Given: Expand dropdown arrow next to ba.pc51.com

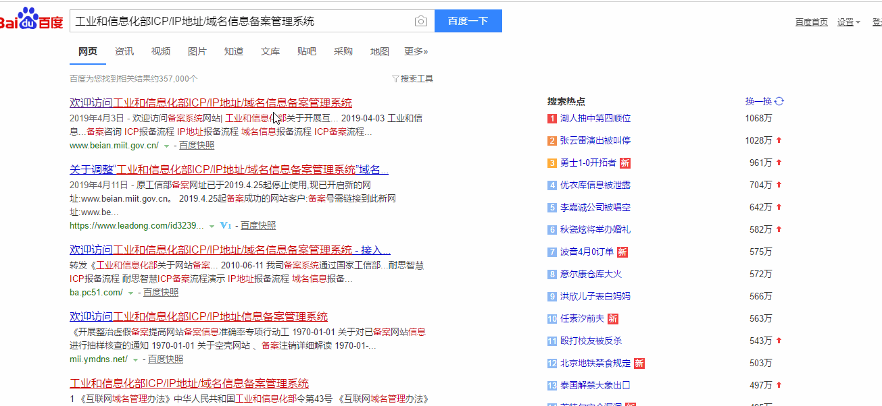Looking at the screenshot, I should point(130,293).
